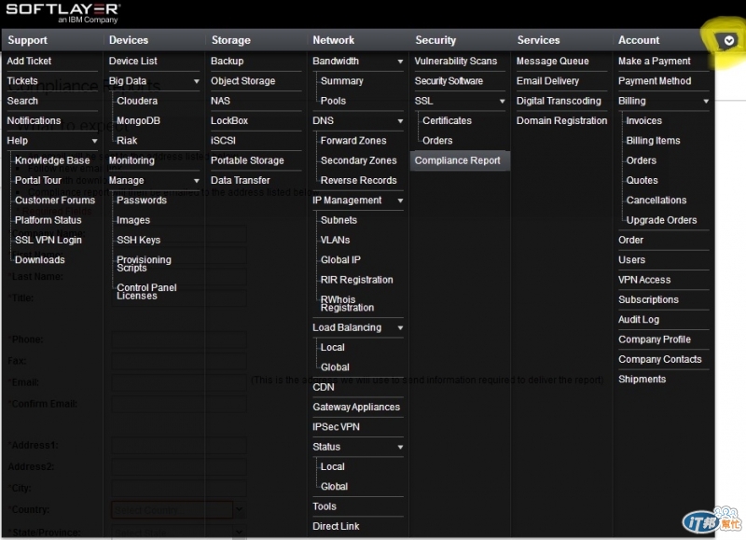This screenshot has width=746, height=540.
Task: Open Subnets under IP Management
Action: (338, 220)
